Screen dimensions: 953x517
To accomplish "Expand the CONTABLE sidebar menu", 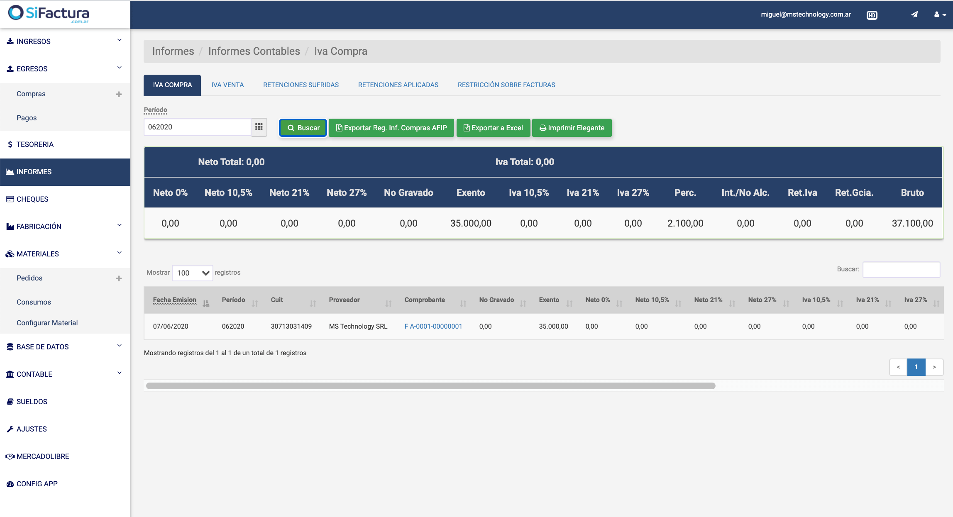I will [x=65, y=374].
